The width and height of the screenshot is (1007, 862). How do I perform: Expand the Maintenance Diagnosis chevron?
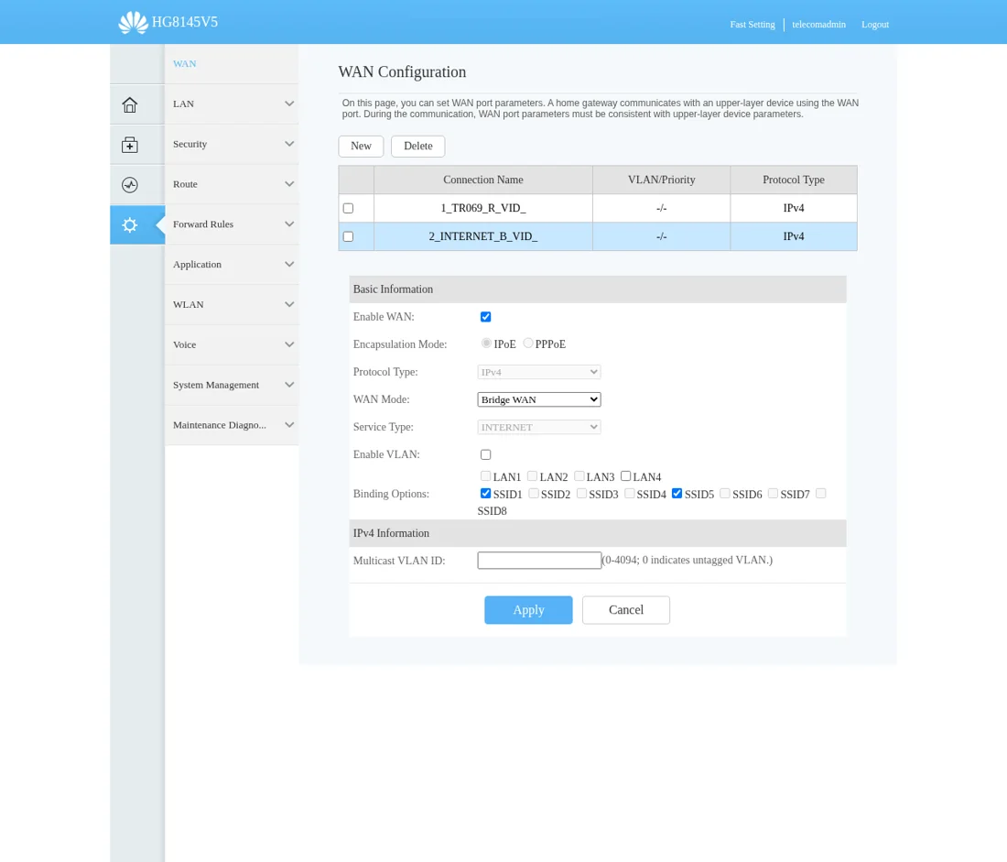click(289, 425)
